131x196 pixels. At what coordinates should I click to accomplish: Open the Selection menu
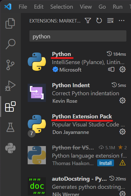(62, 7)
